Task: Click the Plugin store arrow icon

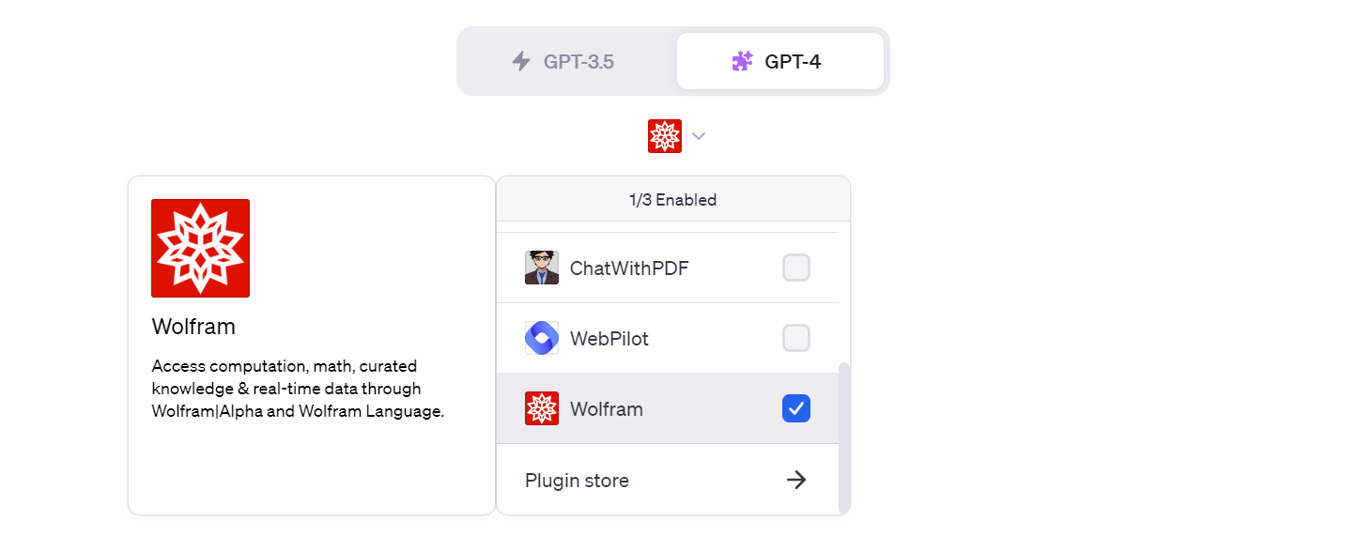Action: click(796, 481)
